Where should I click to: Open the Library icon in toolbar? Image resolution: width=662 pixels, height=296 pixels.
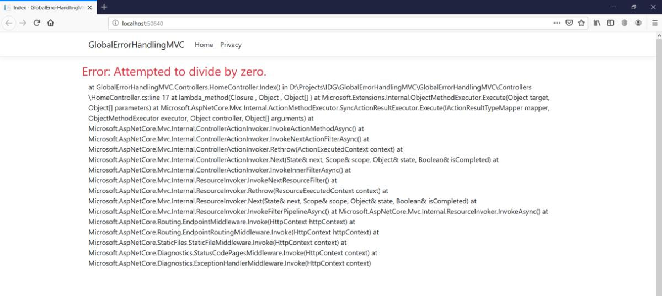597,23
